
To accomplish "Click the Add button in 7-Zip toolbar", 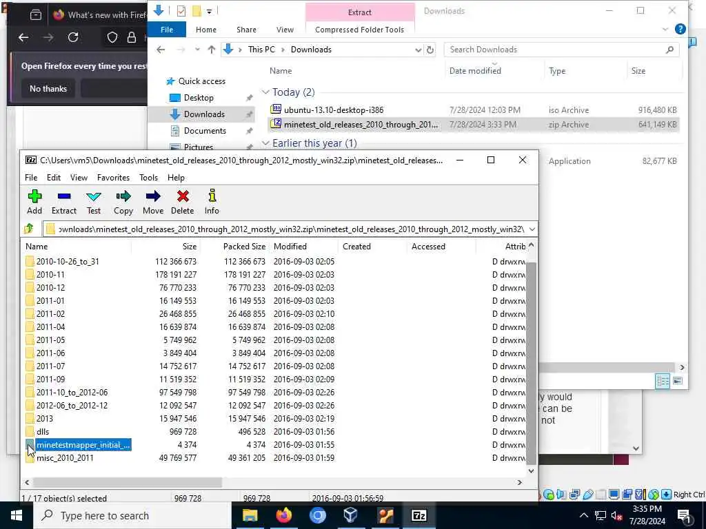I will pyautogui.click(x=34, y=202).
